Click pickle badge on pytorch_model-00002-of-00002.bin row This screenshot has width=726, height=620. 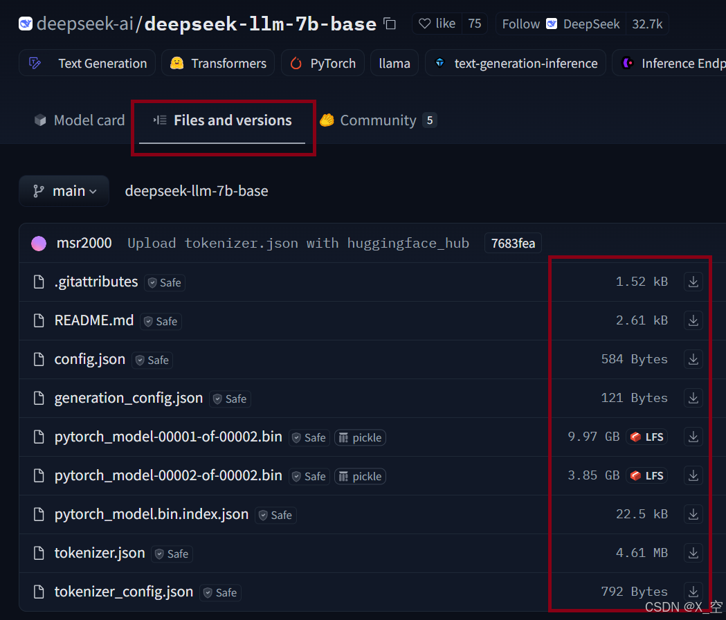[x=360, y=477]
